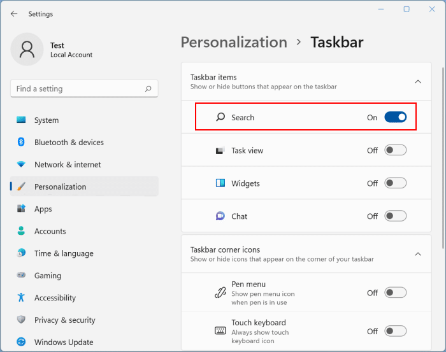The image size is (446, 352).
Task: Click the Taskbar breadcrumb title
Action: (x=337, y=43)
